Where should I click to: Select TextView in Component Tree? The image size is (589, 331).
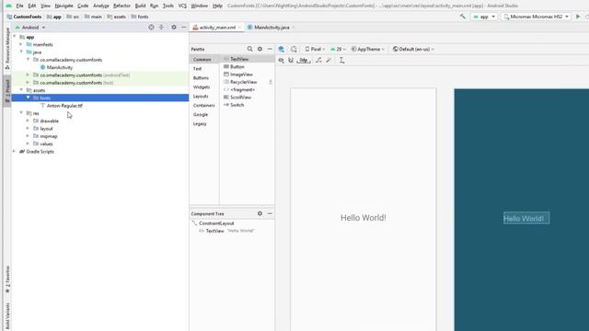(214, 231)
